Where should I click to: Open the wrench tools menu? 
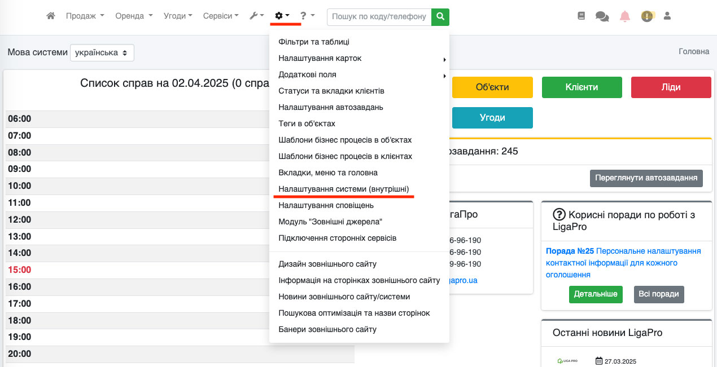(256, 16)
